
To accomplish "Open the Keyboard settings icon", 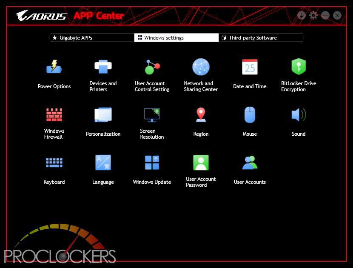I will point(54,163).
